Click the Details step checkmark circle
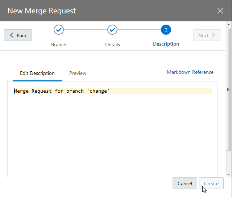Screen dimensions: 232x198 112,30
